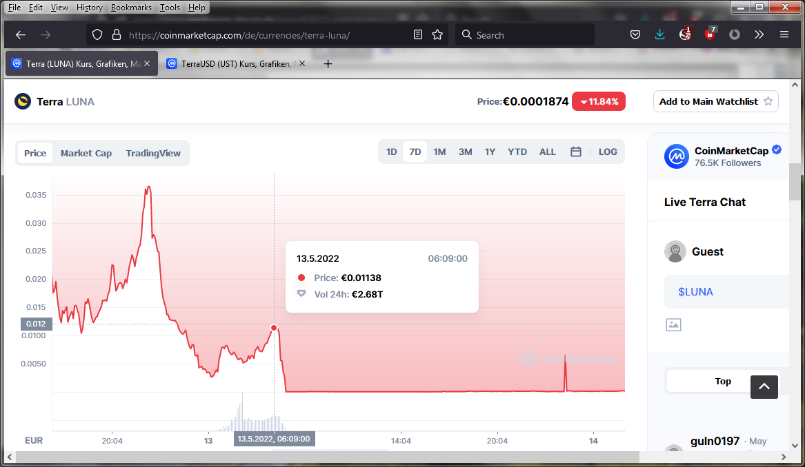The width and height of the screenshot is (805, 467).
Task: Switch to the TerraUSD (UST) tab
Action: (236, 63)
